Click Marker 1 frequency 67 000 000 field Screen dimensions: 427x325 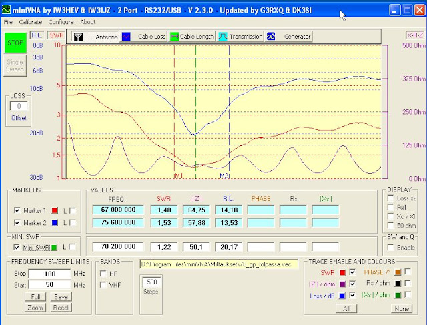(x=118, y=210)
